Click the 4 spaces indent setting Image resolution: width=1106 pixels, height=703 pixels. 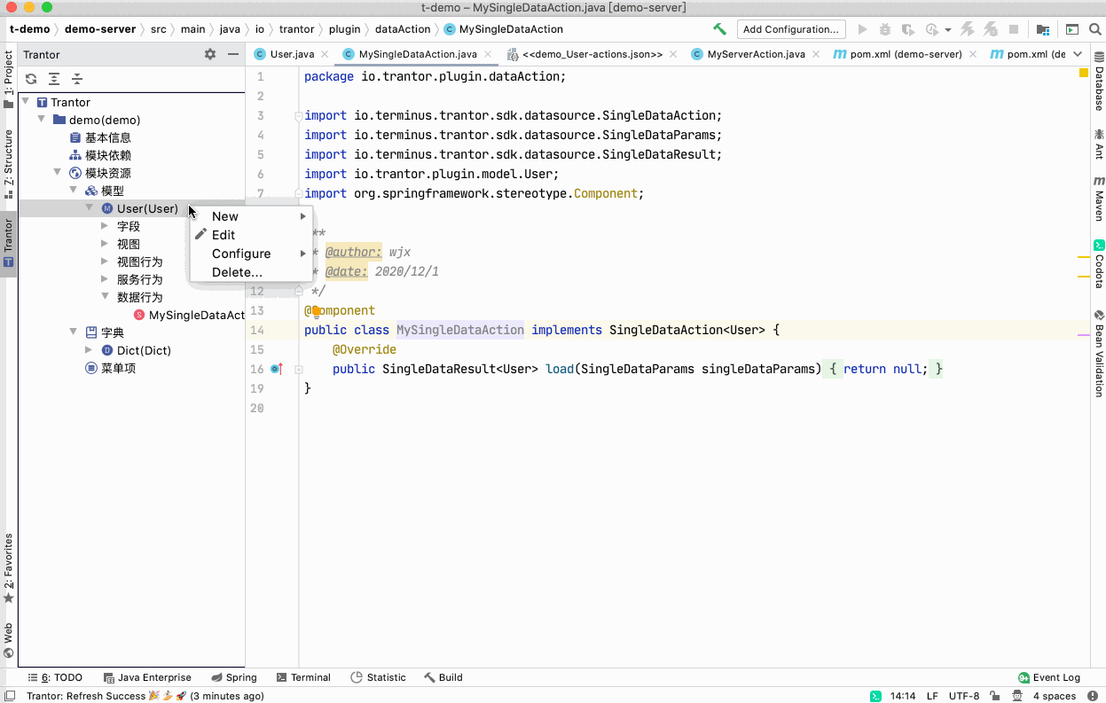click(1055, 696)
